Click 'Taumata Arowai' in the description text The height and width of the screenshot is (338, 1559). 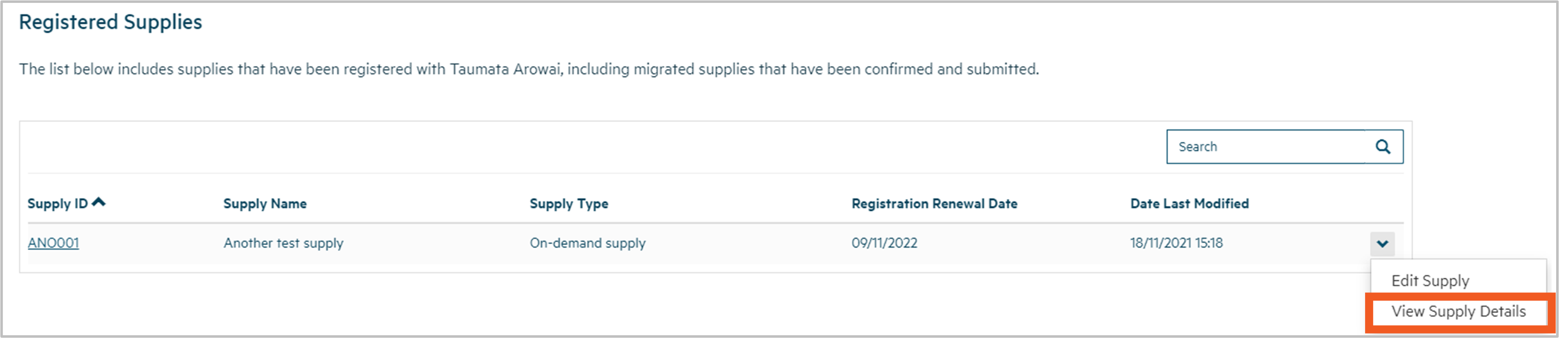[x=505, y=70]
